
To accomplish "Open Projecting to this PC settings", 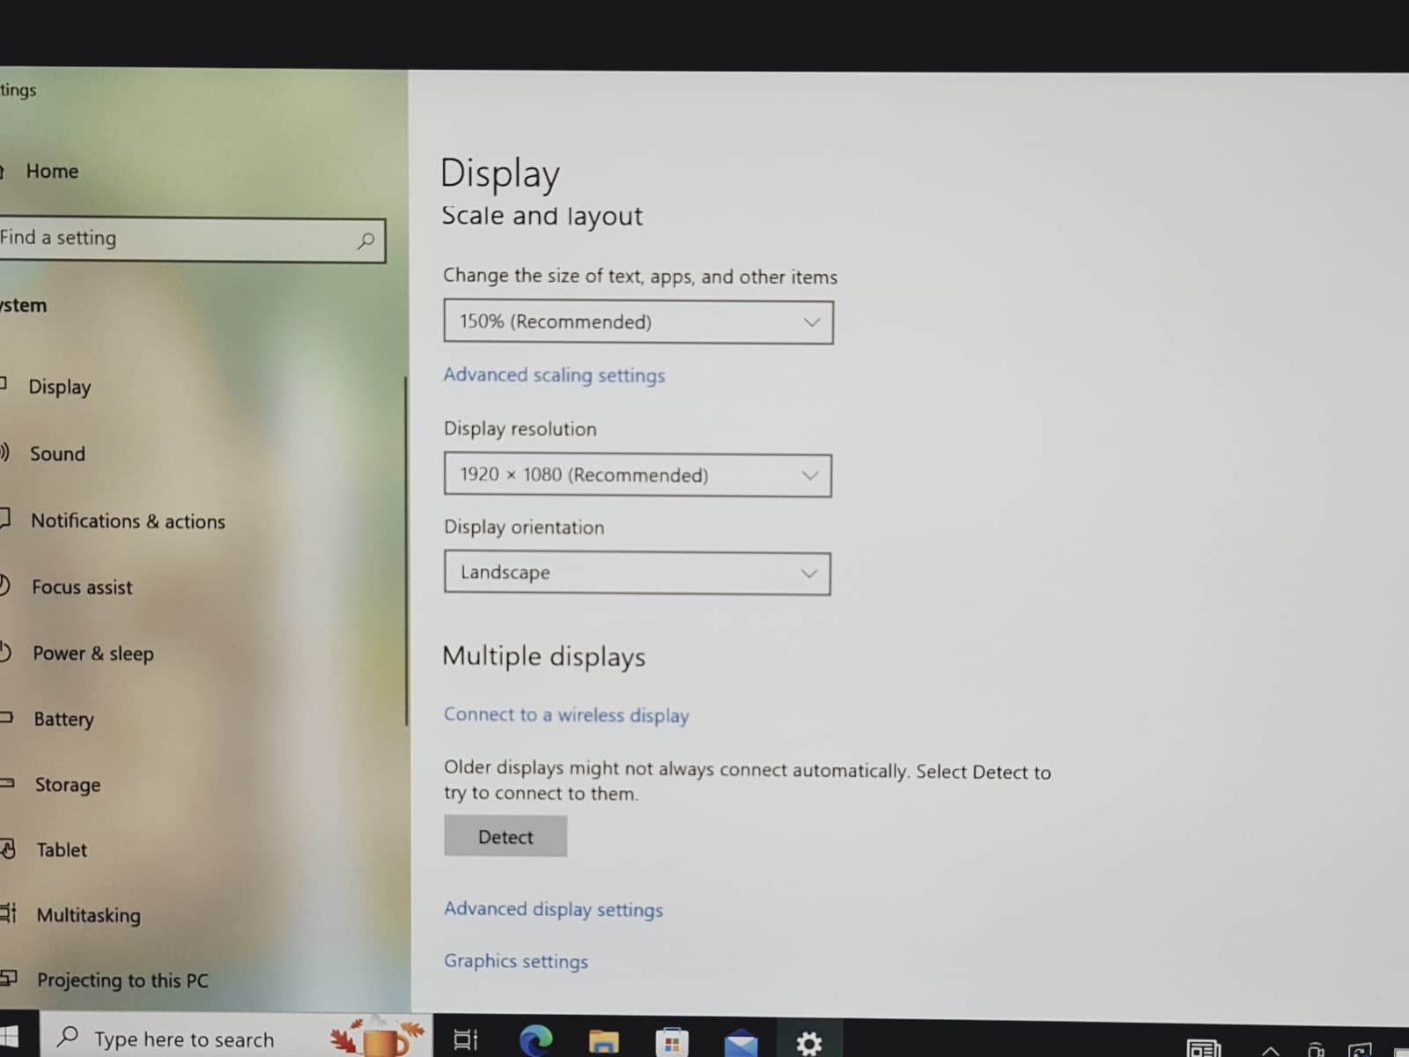I will (x=122, y=980).
